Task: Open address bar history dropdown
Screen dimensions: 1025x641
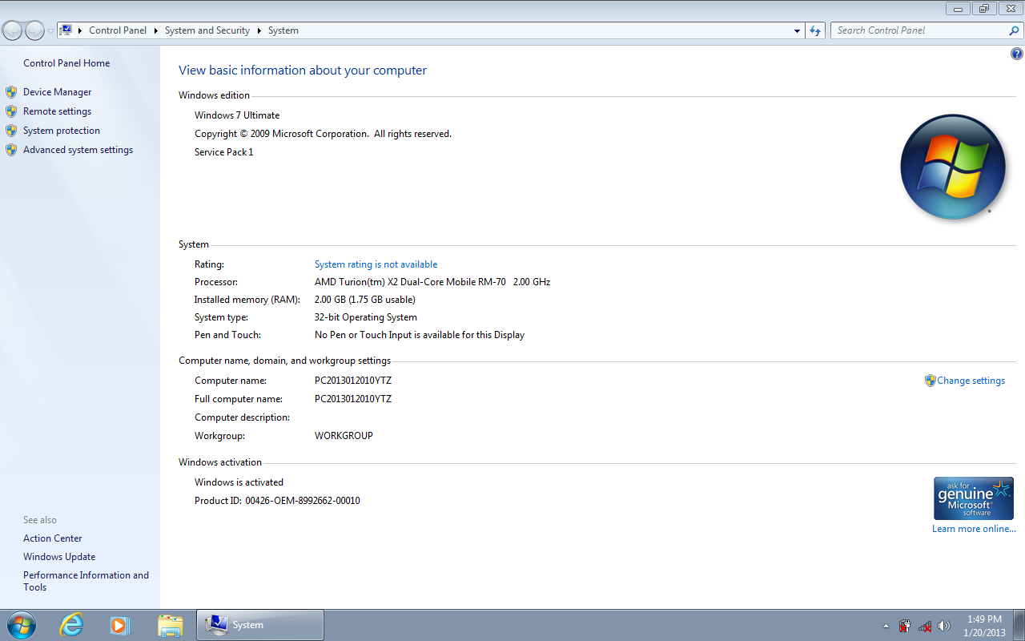Action: coord(797,30)
